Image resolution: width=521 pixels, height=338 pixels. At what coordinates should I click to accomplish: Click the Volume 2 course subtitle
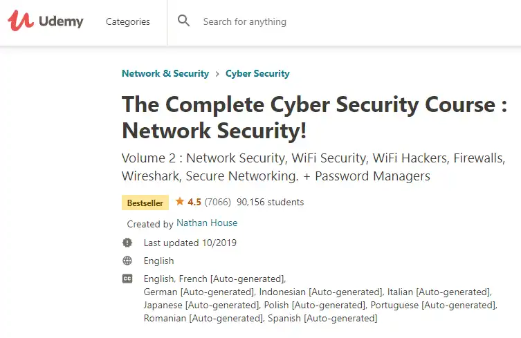point(311,167)
